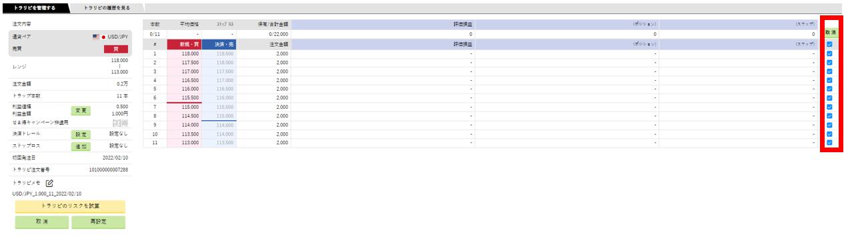Toggle the checkbox for row 6
848x241 pixels.
pyautogui.click(x=829, y=98)
